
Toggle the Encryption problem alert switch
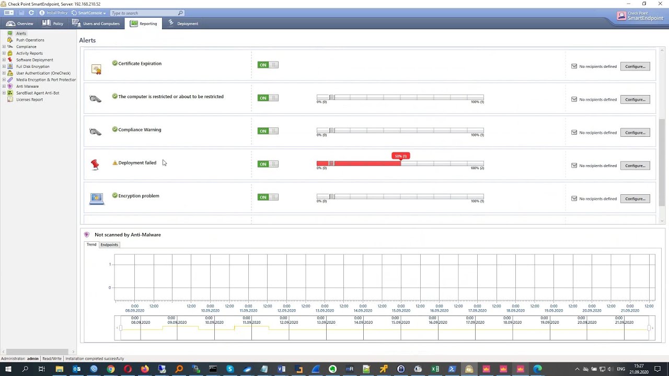point(268,197)
